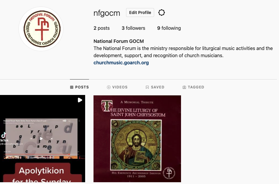This screenshot has height=184, width=279.
Task: Switch to the Videos tab
Action: tap(117, 87)
